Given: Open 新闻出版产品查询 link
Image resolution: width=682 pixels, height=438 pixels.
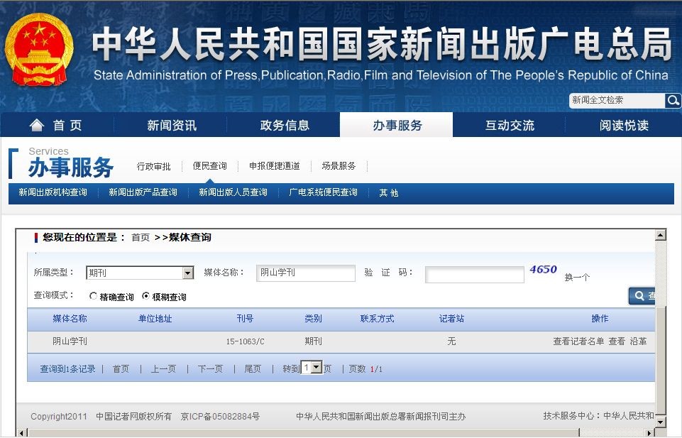Looking at the screenshot, I should click(143, 192).
